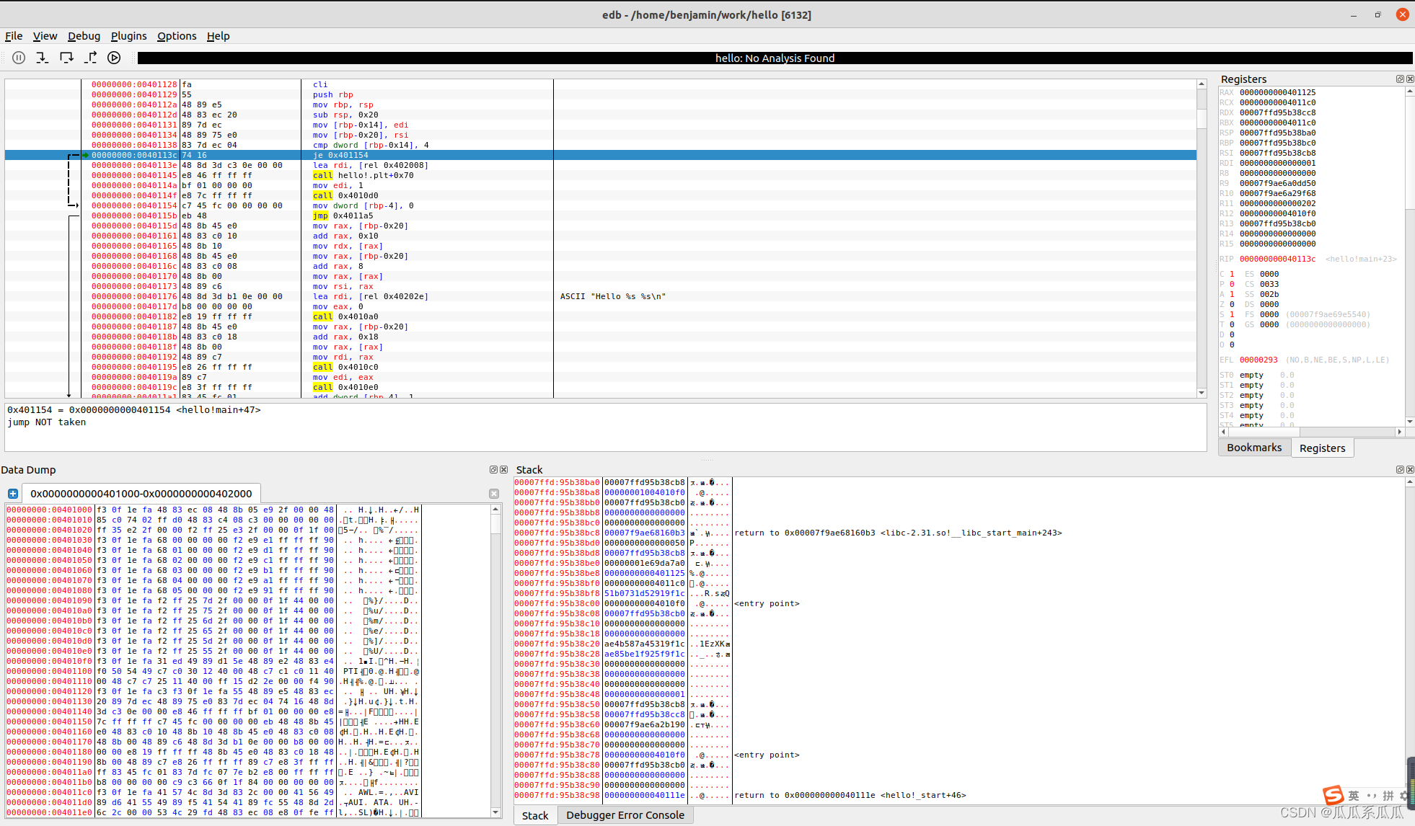Select the call hello!.plt+0x70 instruction
Image resolution: width=1415 pixels, height=826 pixels.
point(363,175)
